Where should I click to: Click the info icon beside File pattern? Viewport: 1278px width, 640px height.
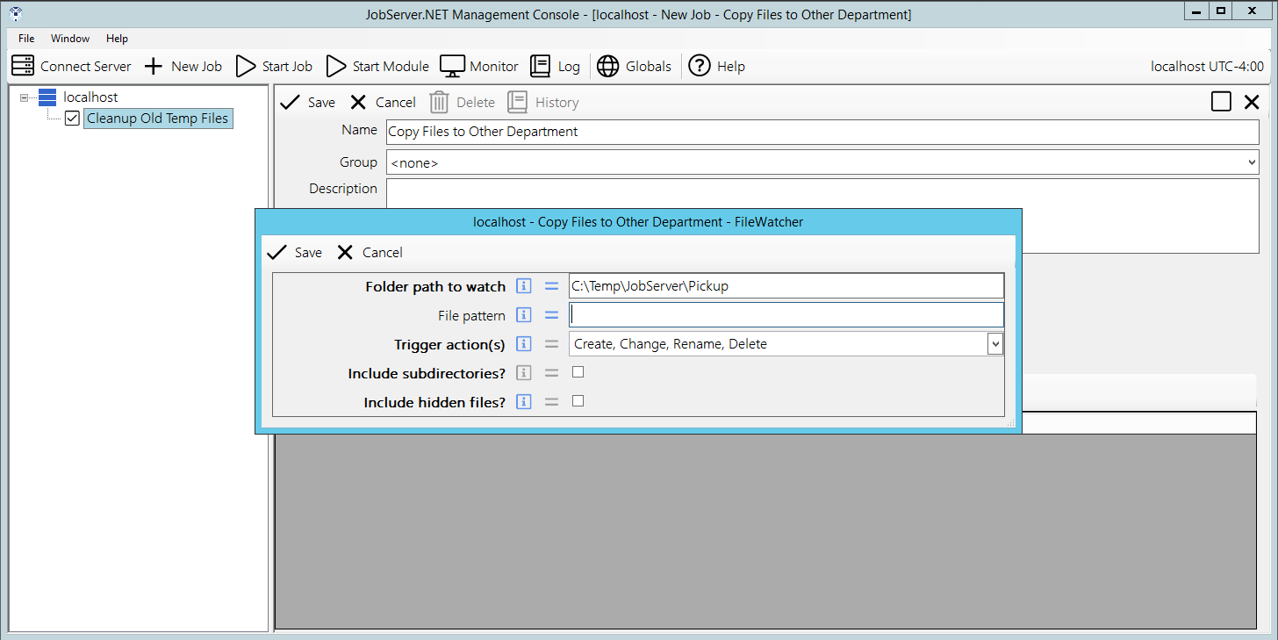pos(524,315)
